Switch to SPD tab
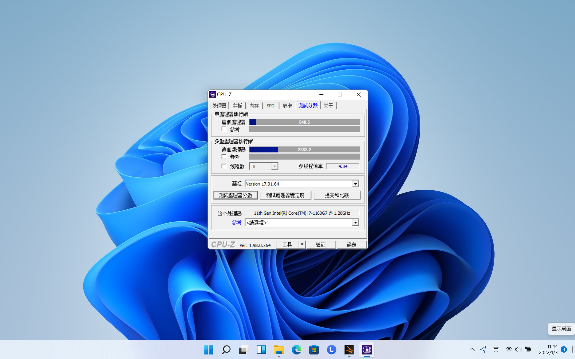575x359 pixels. (x=270, y=106)
